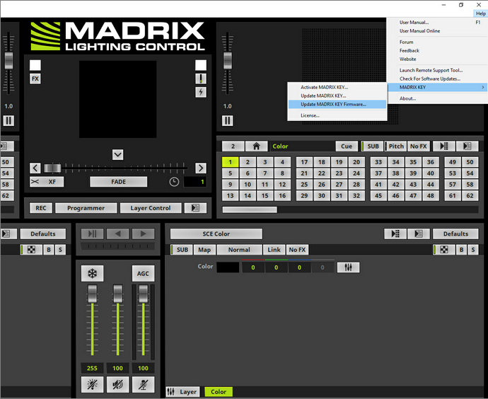Click the home icon in storage panel
This screenshot has height=399, width=488.
(255, 146)
